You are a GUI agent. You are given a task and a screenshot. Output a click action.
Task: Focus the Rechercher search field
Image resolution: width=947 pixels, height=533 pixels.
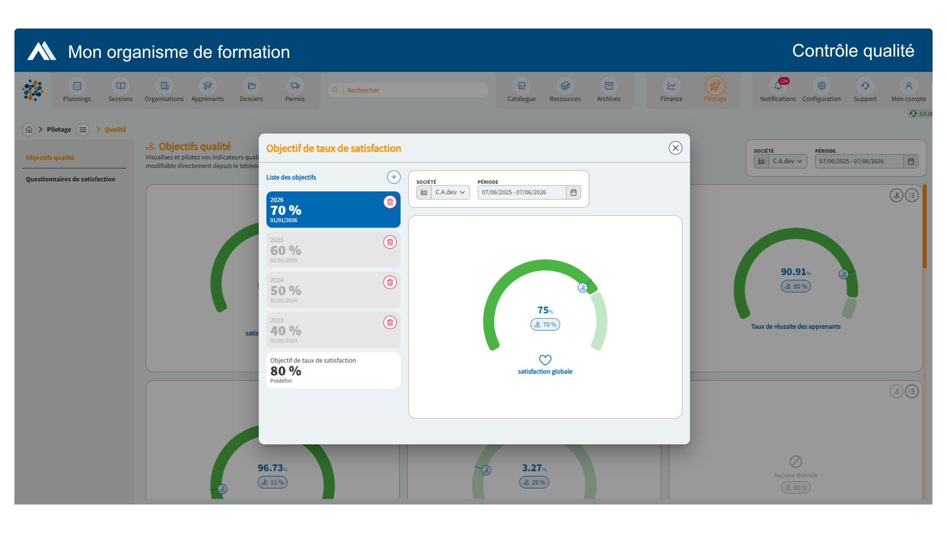pos(415,90)
